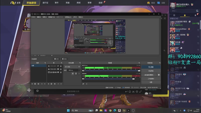Pop out the Audio Mixer dock panel
The image size is (201, 113).
click(139, 63)
